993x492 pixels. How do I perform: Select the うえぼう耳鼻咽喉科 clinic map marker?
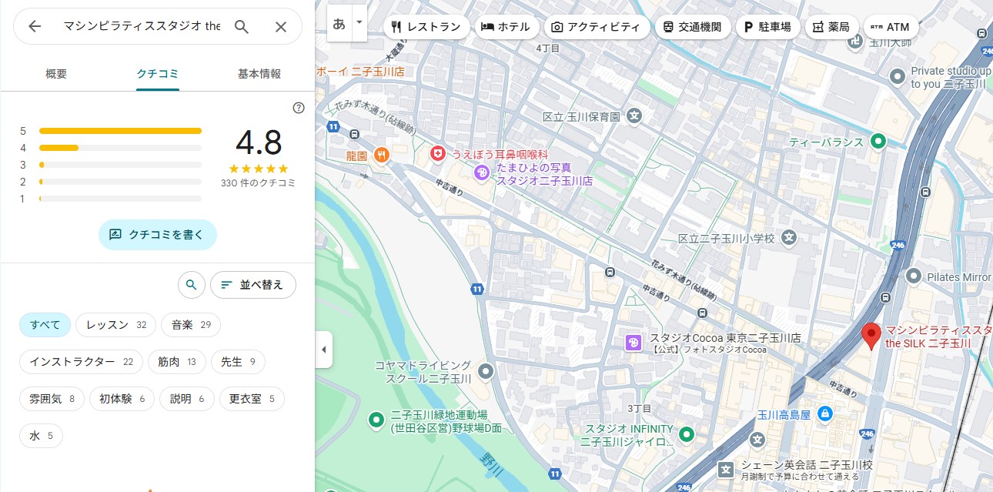pos(438,154)
